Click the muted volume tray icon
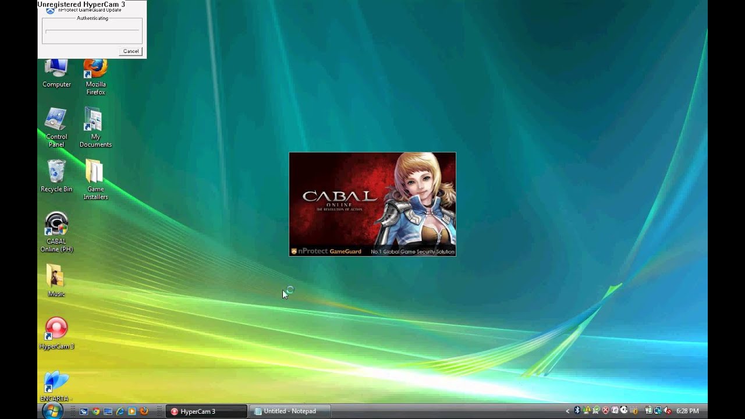This screenshot has width=745, height=419. pyautogui.click(x=667, y=411)
